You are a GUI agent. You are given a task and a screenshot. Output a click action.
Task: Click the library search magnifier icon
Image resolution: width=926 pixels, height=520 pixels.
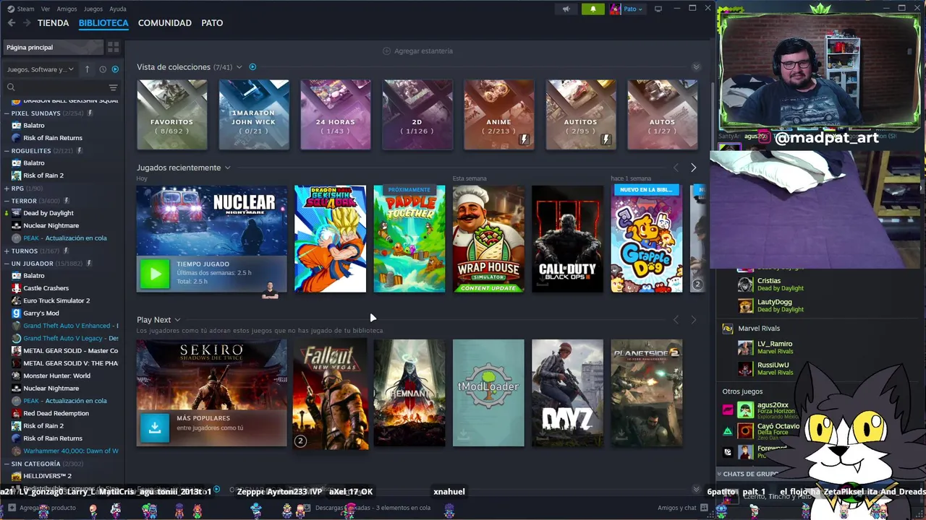(11, 87)
